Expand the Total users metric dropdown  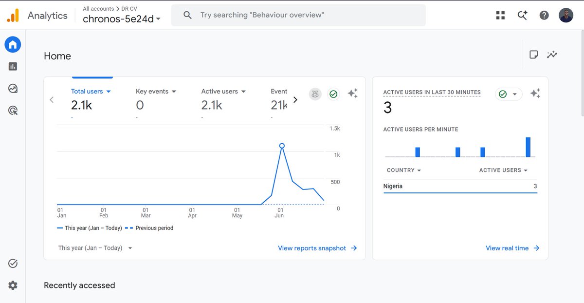tap(109, 92)
